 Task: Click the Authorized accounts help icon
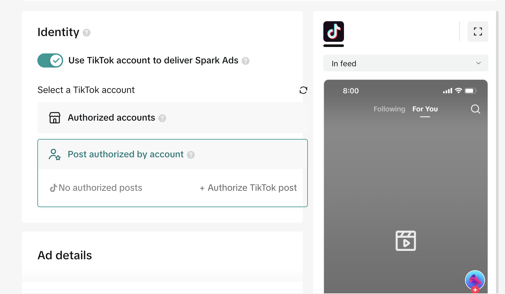tap(162, 118)
